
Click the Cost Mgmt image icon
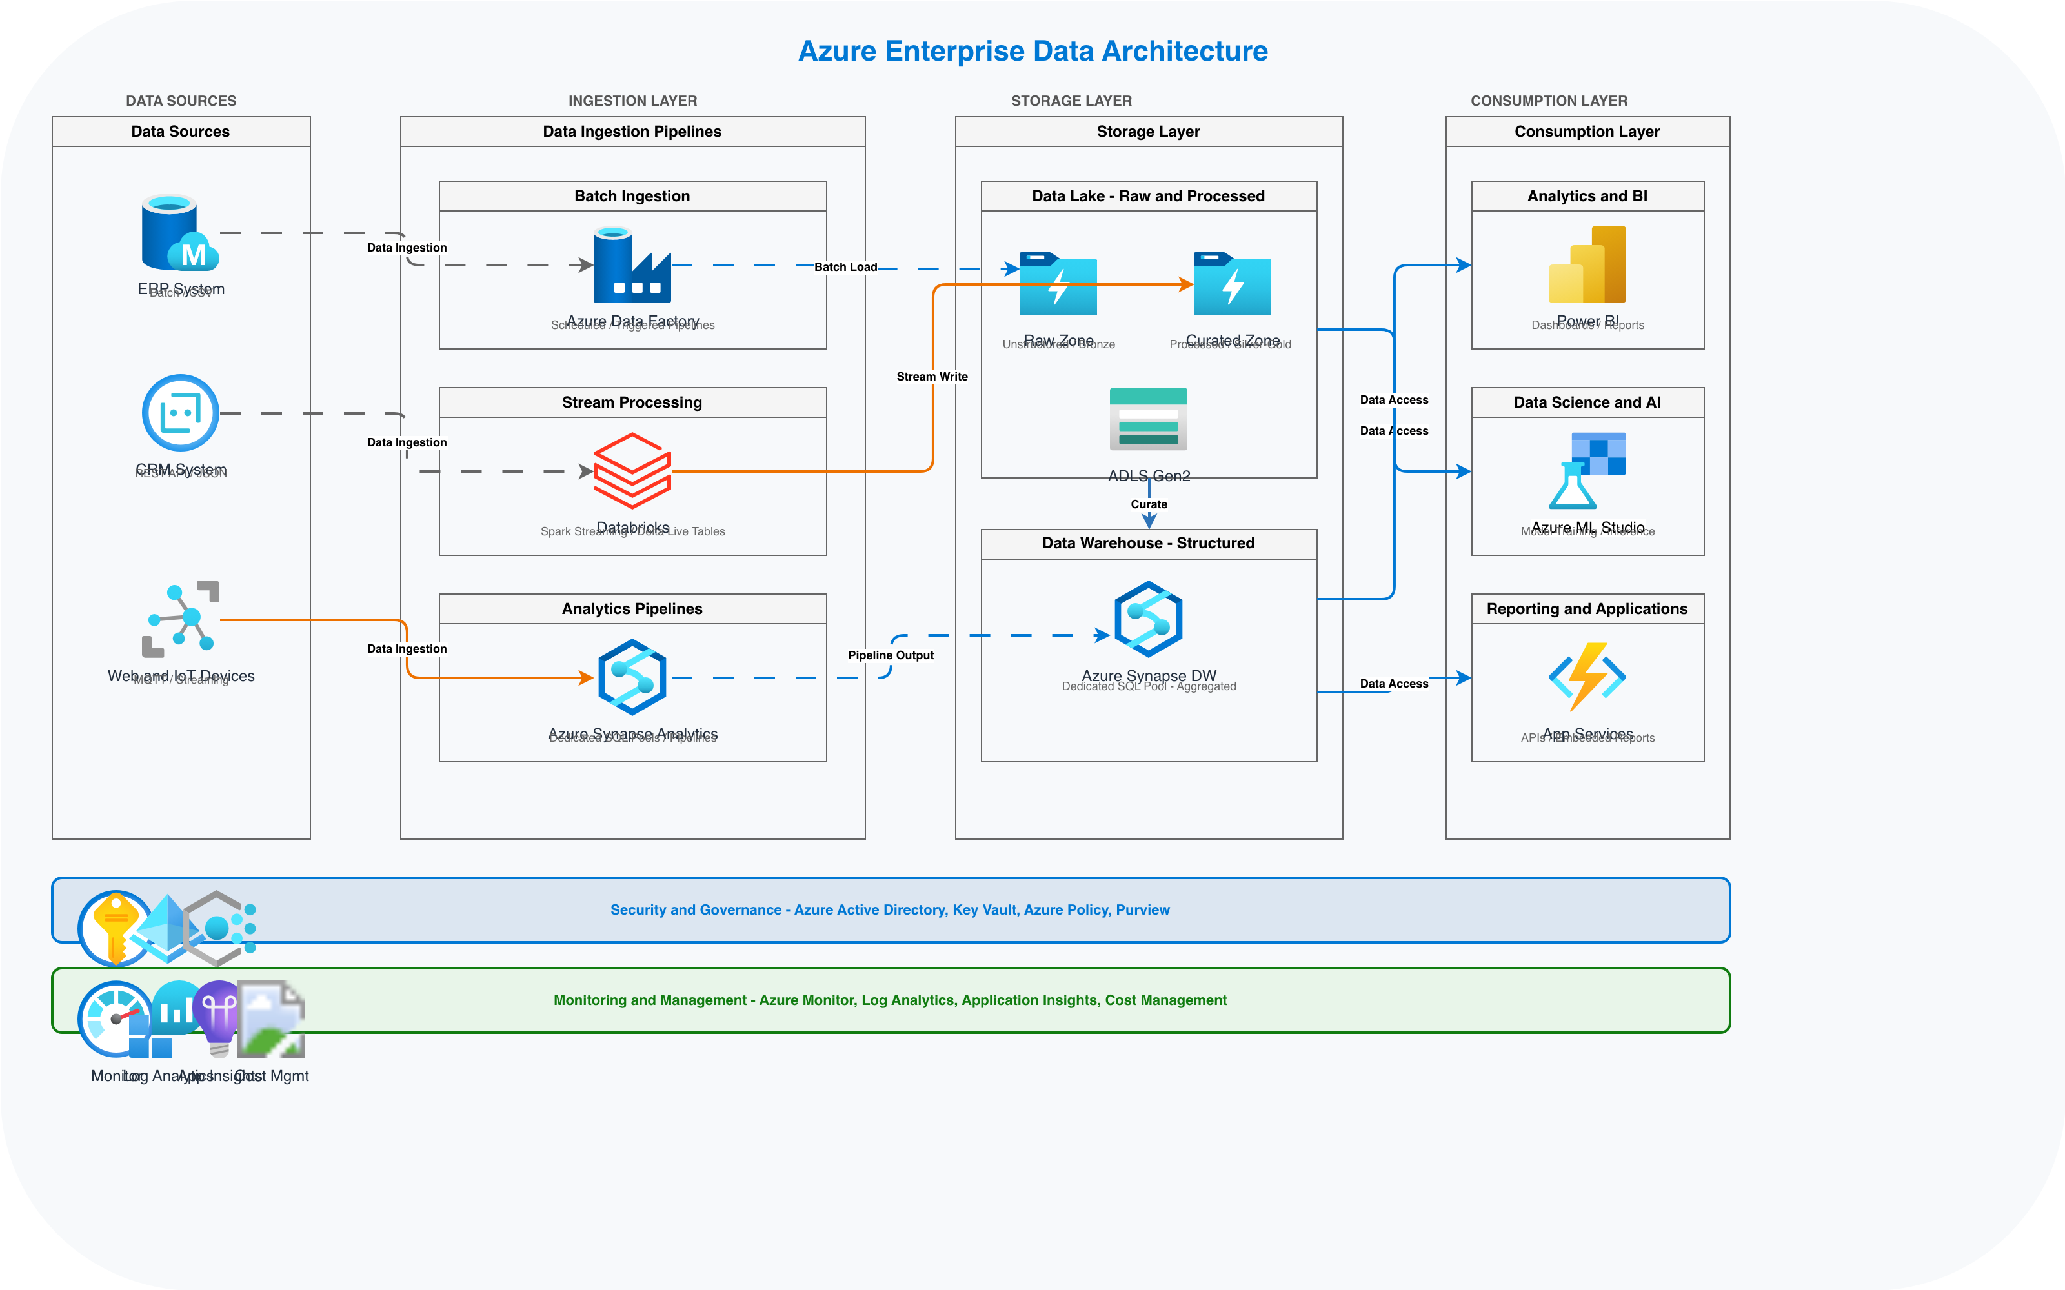click(270, 1018)
